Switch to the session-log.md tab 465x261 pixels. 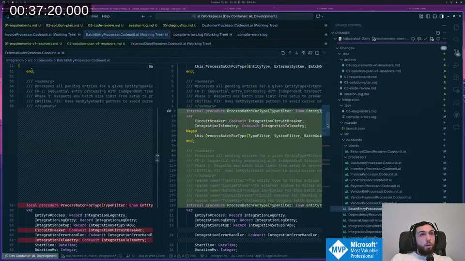coord(143,26)
